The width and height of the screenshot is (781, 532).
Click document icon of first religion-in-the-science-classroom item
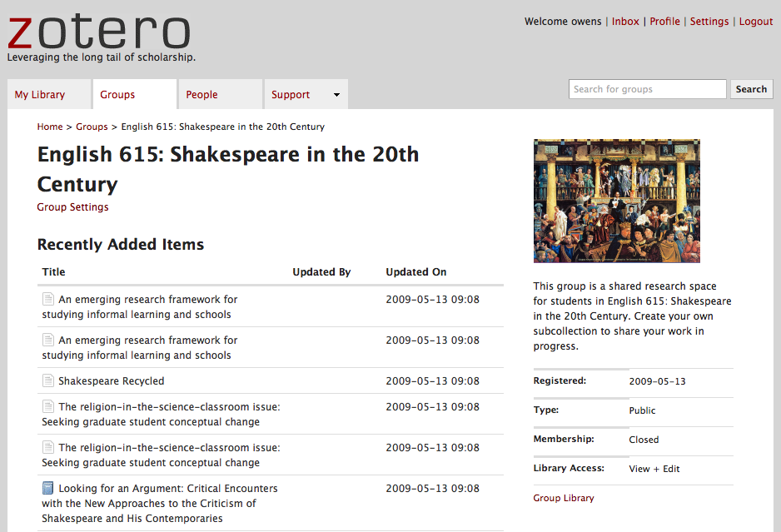[x=48, y=407]
